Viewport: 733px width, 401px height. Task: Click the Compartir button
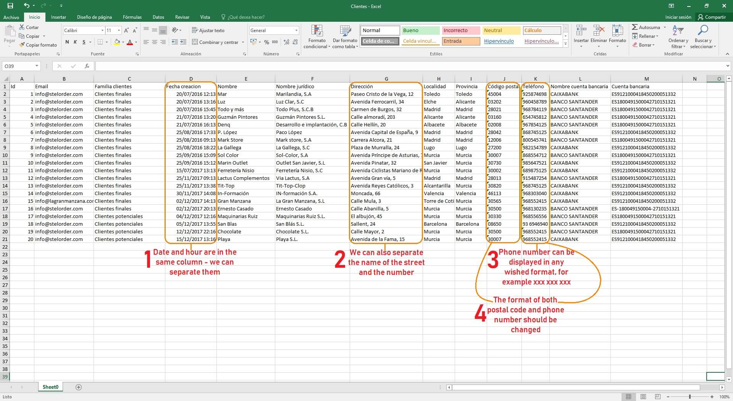712,17
